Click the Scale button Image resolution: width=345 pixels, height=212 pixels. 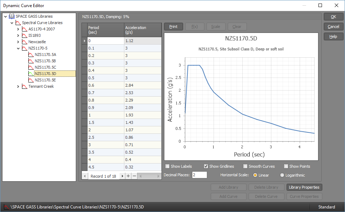tap(216, 27)
